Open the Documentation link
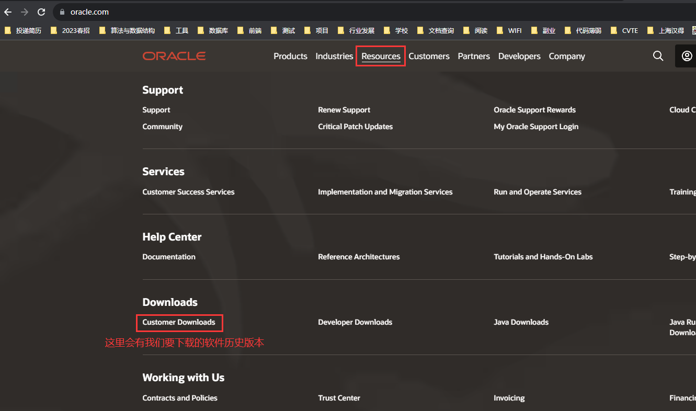696x411 pixels. pyautogui.click(x=169, y=257)
